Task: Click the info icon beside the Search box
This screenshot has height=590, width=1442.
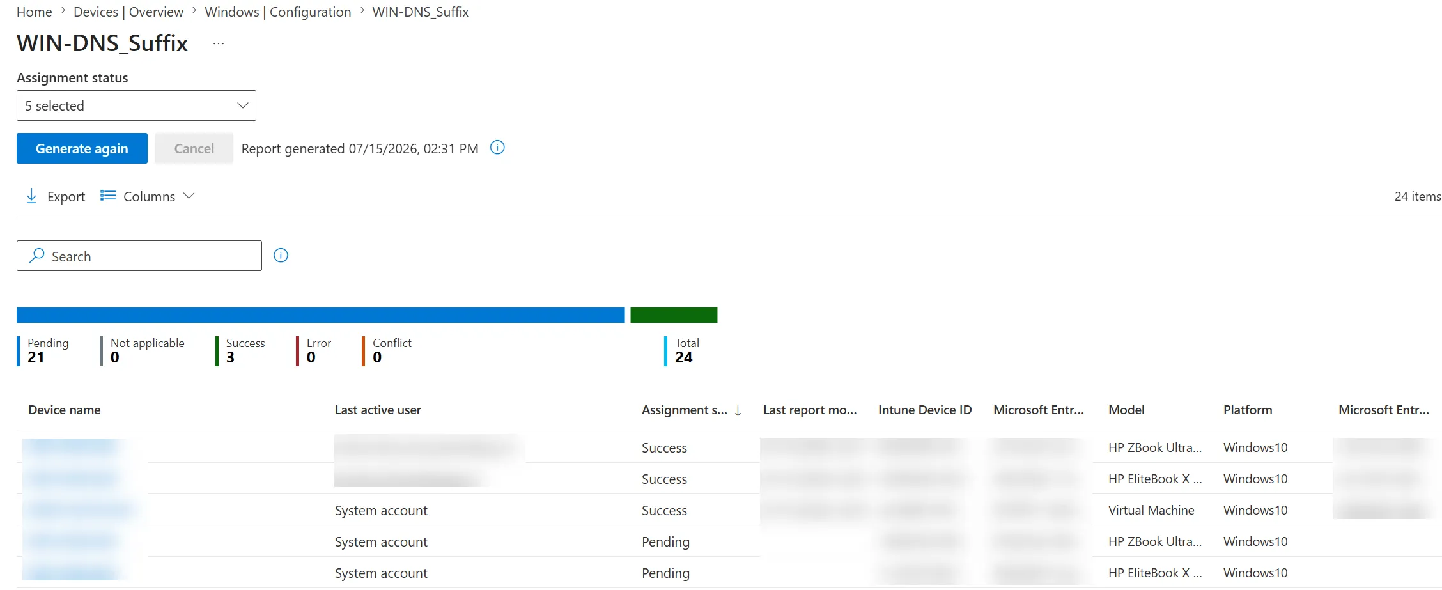Action: click(281, 256)
